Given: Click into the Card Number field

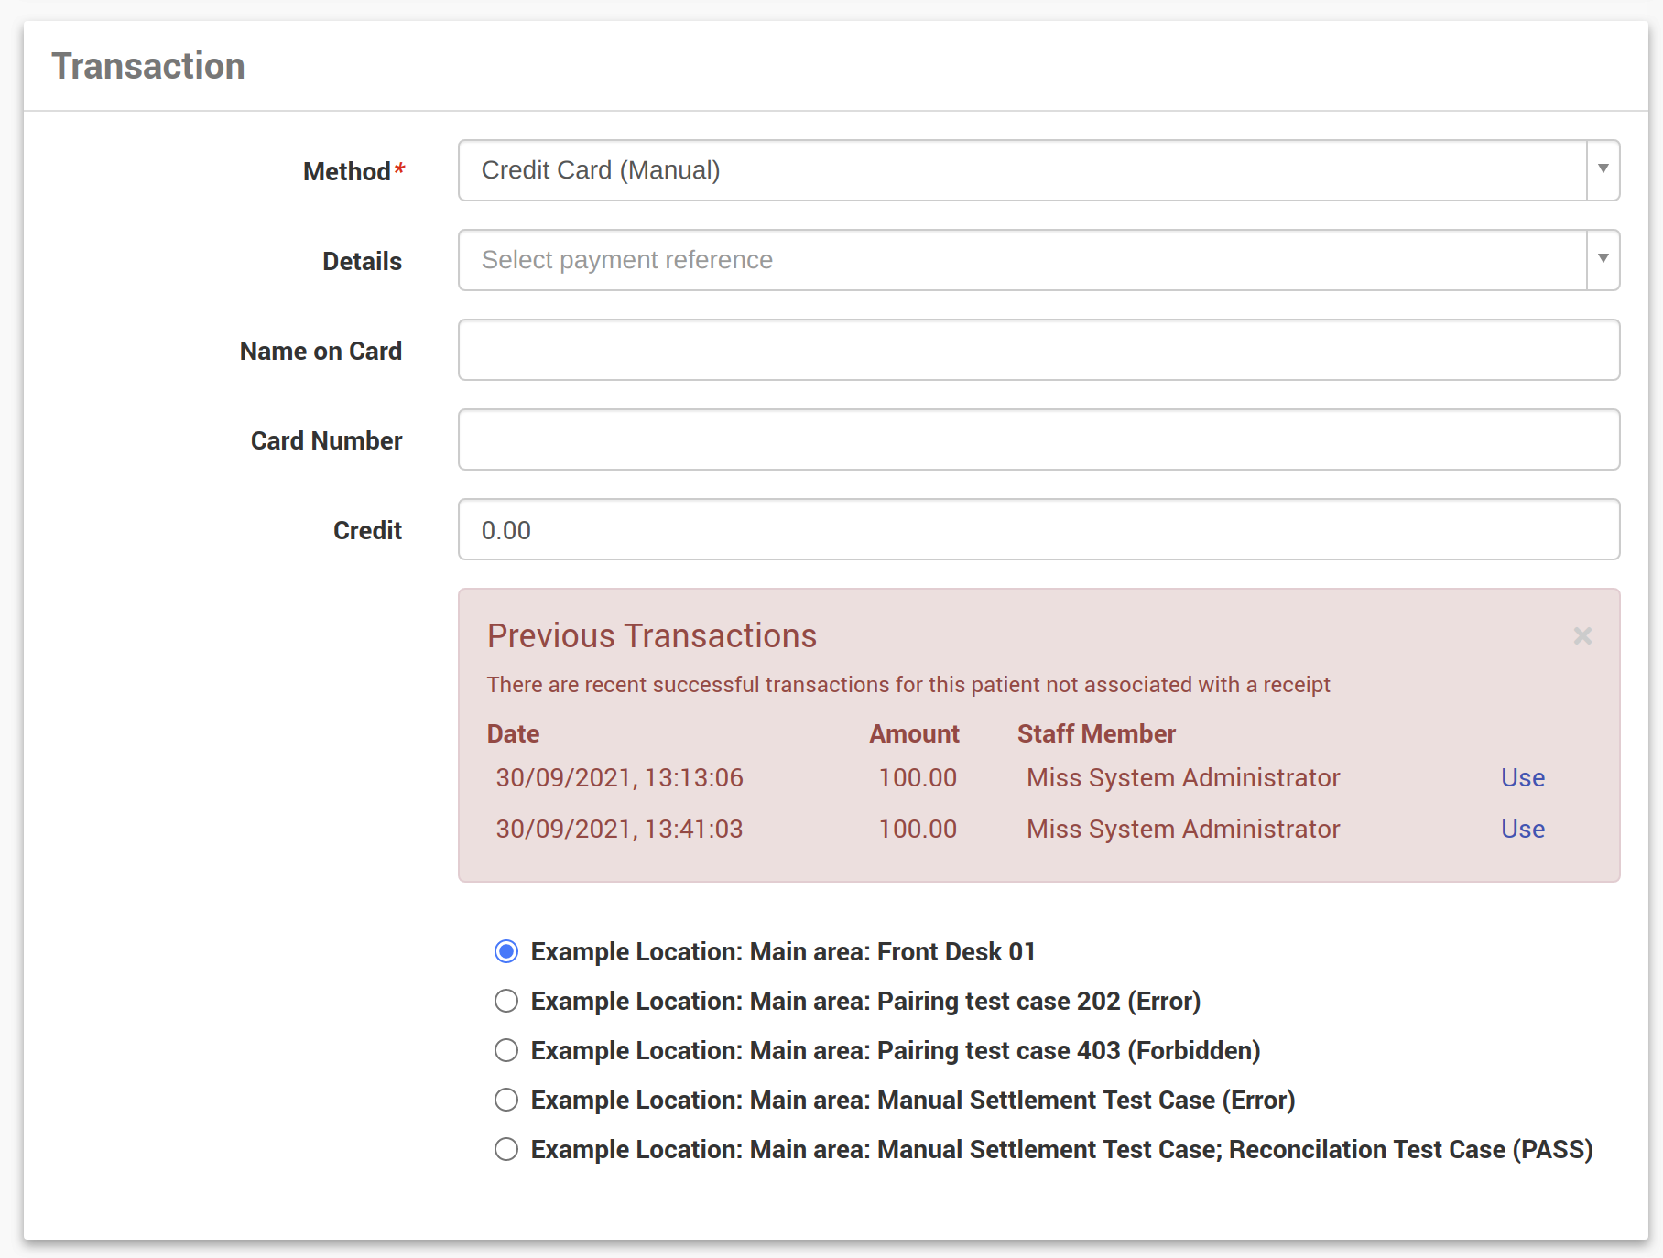Looking at the screenshot, I should click(x=1038, y=439).
